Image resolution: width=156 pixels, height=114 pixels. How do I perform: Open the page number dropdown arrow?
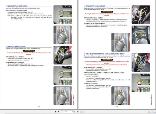click(x=73, y=112)
